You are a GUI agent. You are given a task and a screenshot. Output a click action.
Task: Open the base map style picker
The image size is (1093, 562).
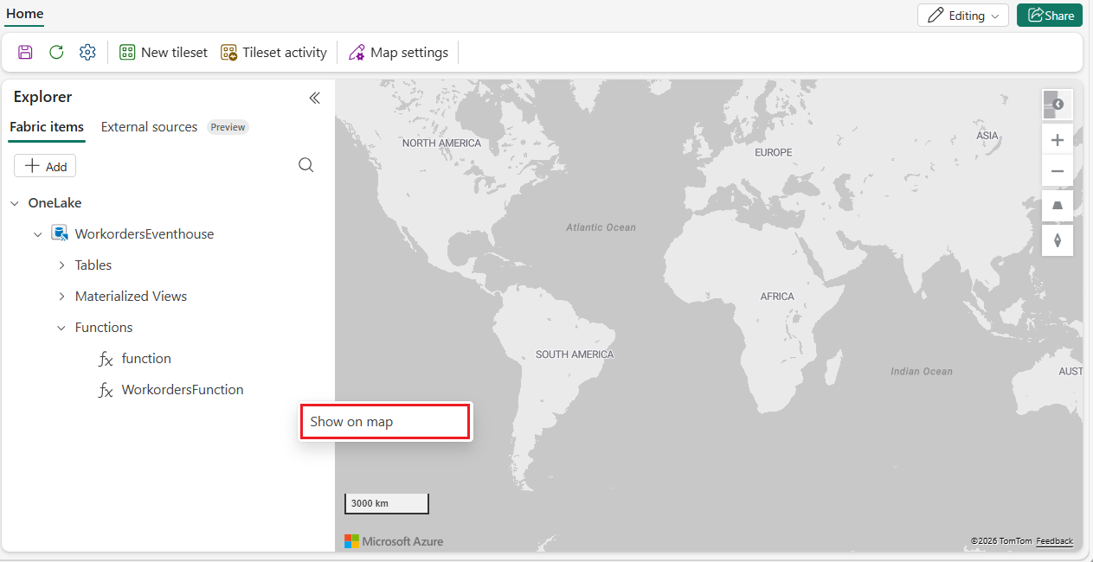point(1057,104)
